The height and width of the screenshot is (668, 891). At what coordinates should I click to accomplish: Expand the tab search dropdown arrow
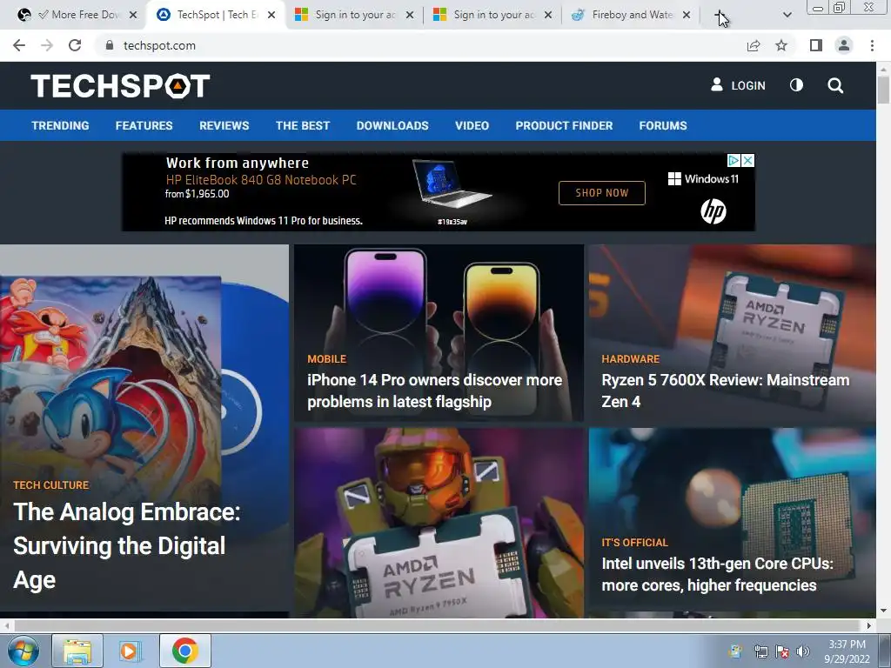(787, 16)
